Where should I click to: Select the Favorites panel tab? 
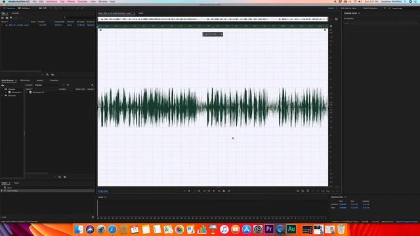[x=15, y=13]
